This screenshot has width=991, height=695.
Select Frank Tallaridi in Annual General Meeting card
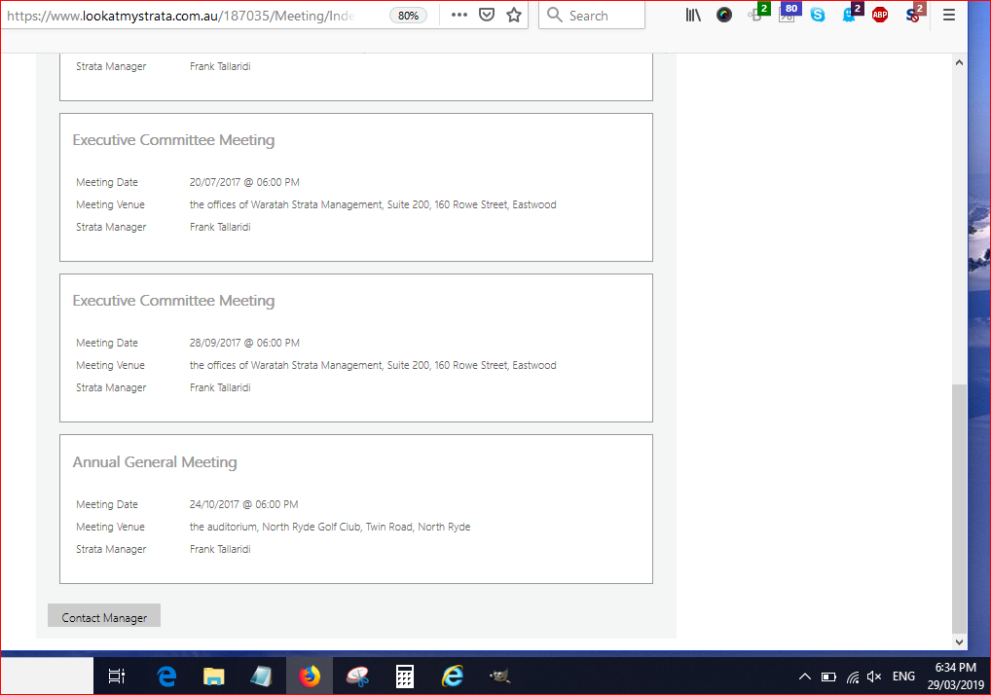[x=220, y=549]
